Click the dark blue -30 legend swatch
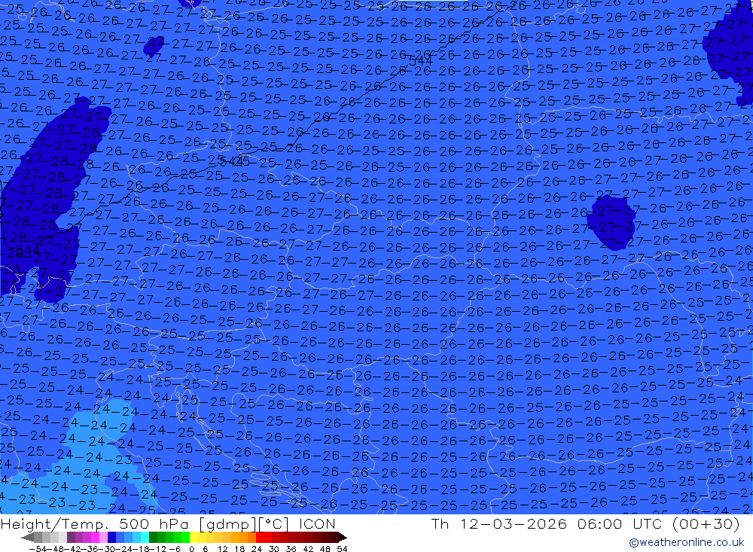 111,537
